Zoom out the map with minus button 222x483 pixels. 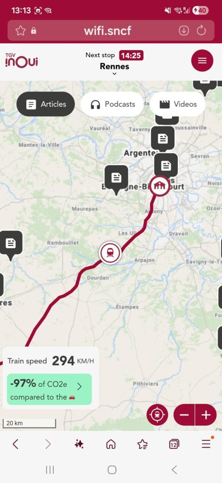pyautogui.click(x=184, y=415)
